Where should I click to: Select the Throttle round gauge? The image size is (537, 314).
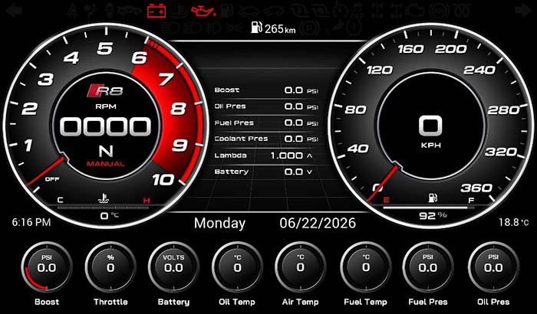pos(110,267)
